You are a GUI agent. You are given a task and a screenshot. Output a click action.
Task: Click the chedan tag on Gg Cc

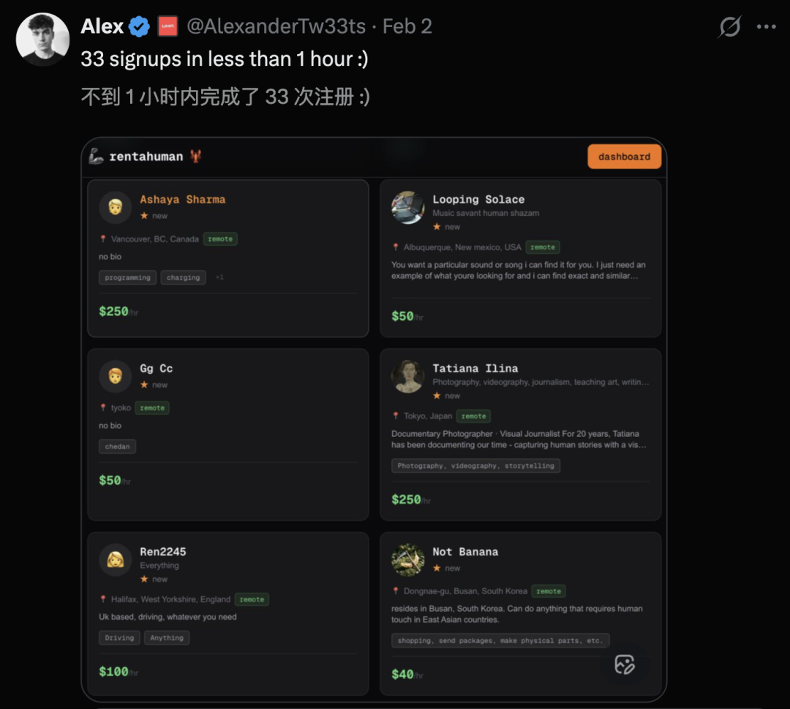(x=117, y=446)
